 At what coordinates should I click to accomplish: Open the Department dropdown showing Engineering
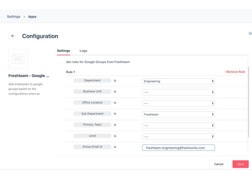point(178,81)
